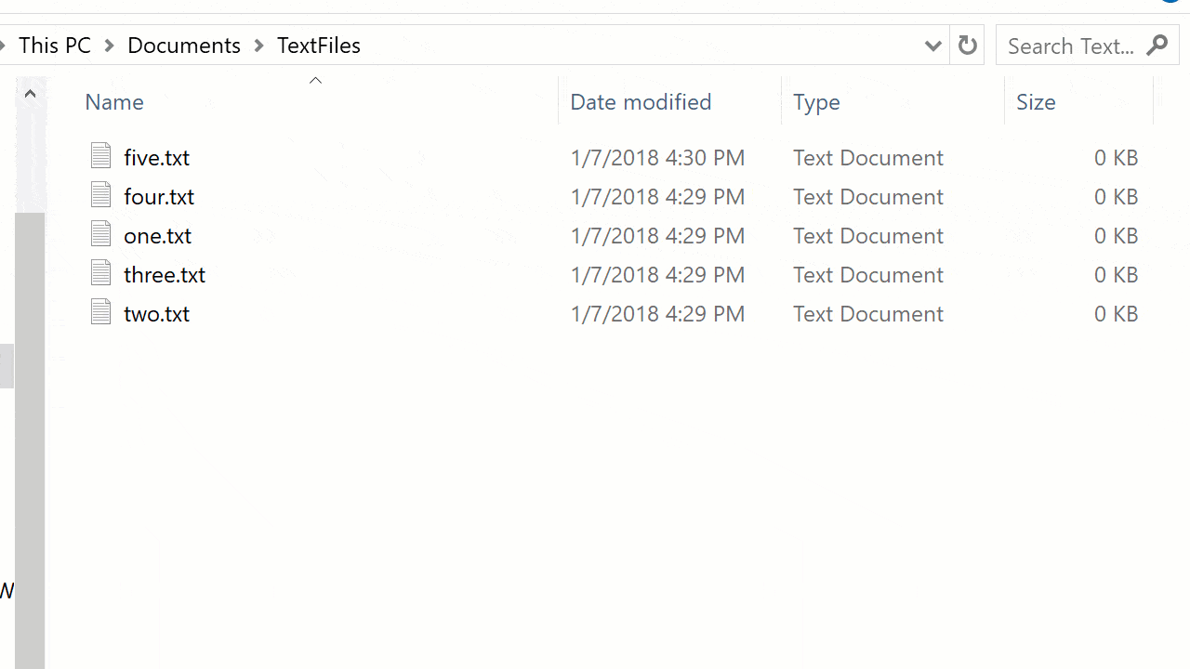Click the two.txt file icon

pos(101,312)
